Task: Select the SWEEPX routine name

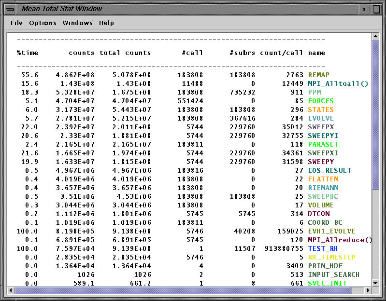Action: click(321, 127)
